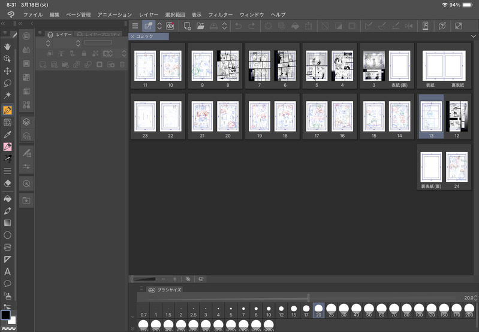The width and height of the screenshot is (479, 332).
Task: Open the Clip Studio swirl icon
Action: pos(170,26)
